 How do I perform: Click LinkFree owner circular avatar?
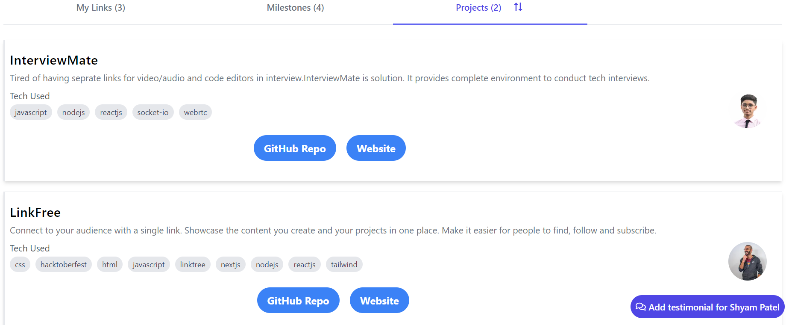(x=748, y=261)
